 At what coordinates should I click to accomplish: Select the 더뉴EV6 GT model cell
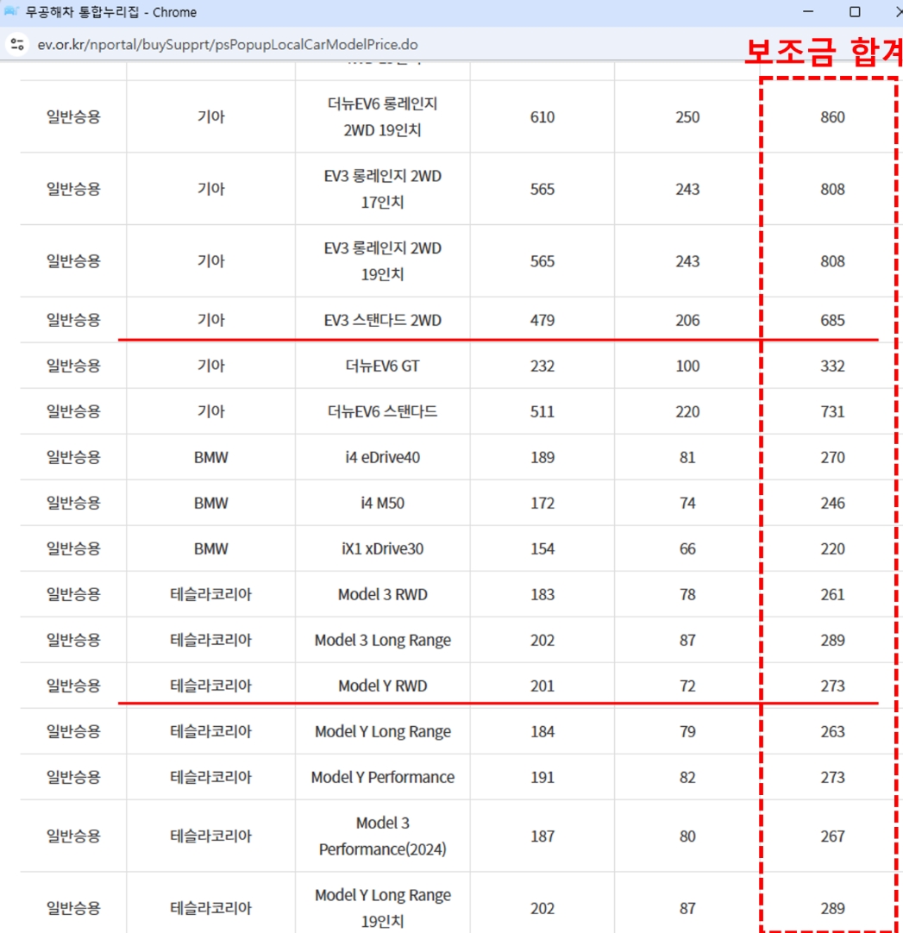tap(382, 366)
